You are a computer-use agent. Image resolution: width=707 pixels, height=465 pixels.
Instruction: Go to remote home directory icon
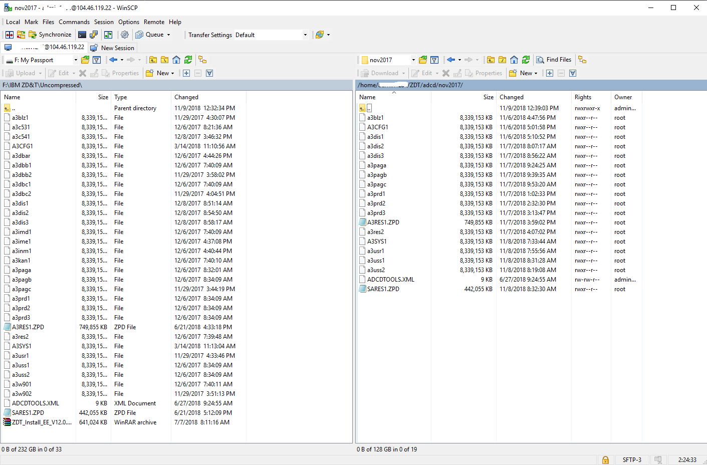point(514,60)
